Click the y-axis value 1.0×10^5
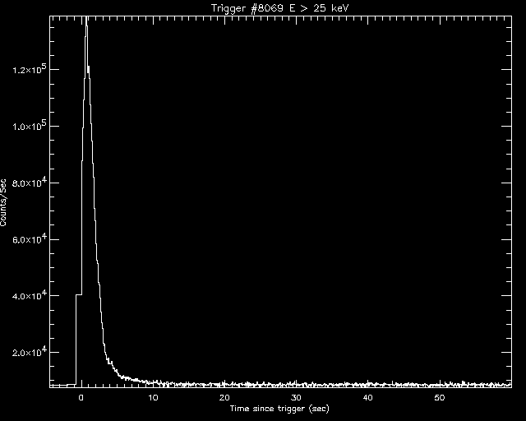Viewport: 526px width, 421px height. 30,126
